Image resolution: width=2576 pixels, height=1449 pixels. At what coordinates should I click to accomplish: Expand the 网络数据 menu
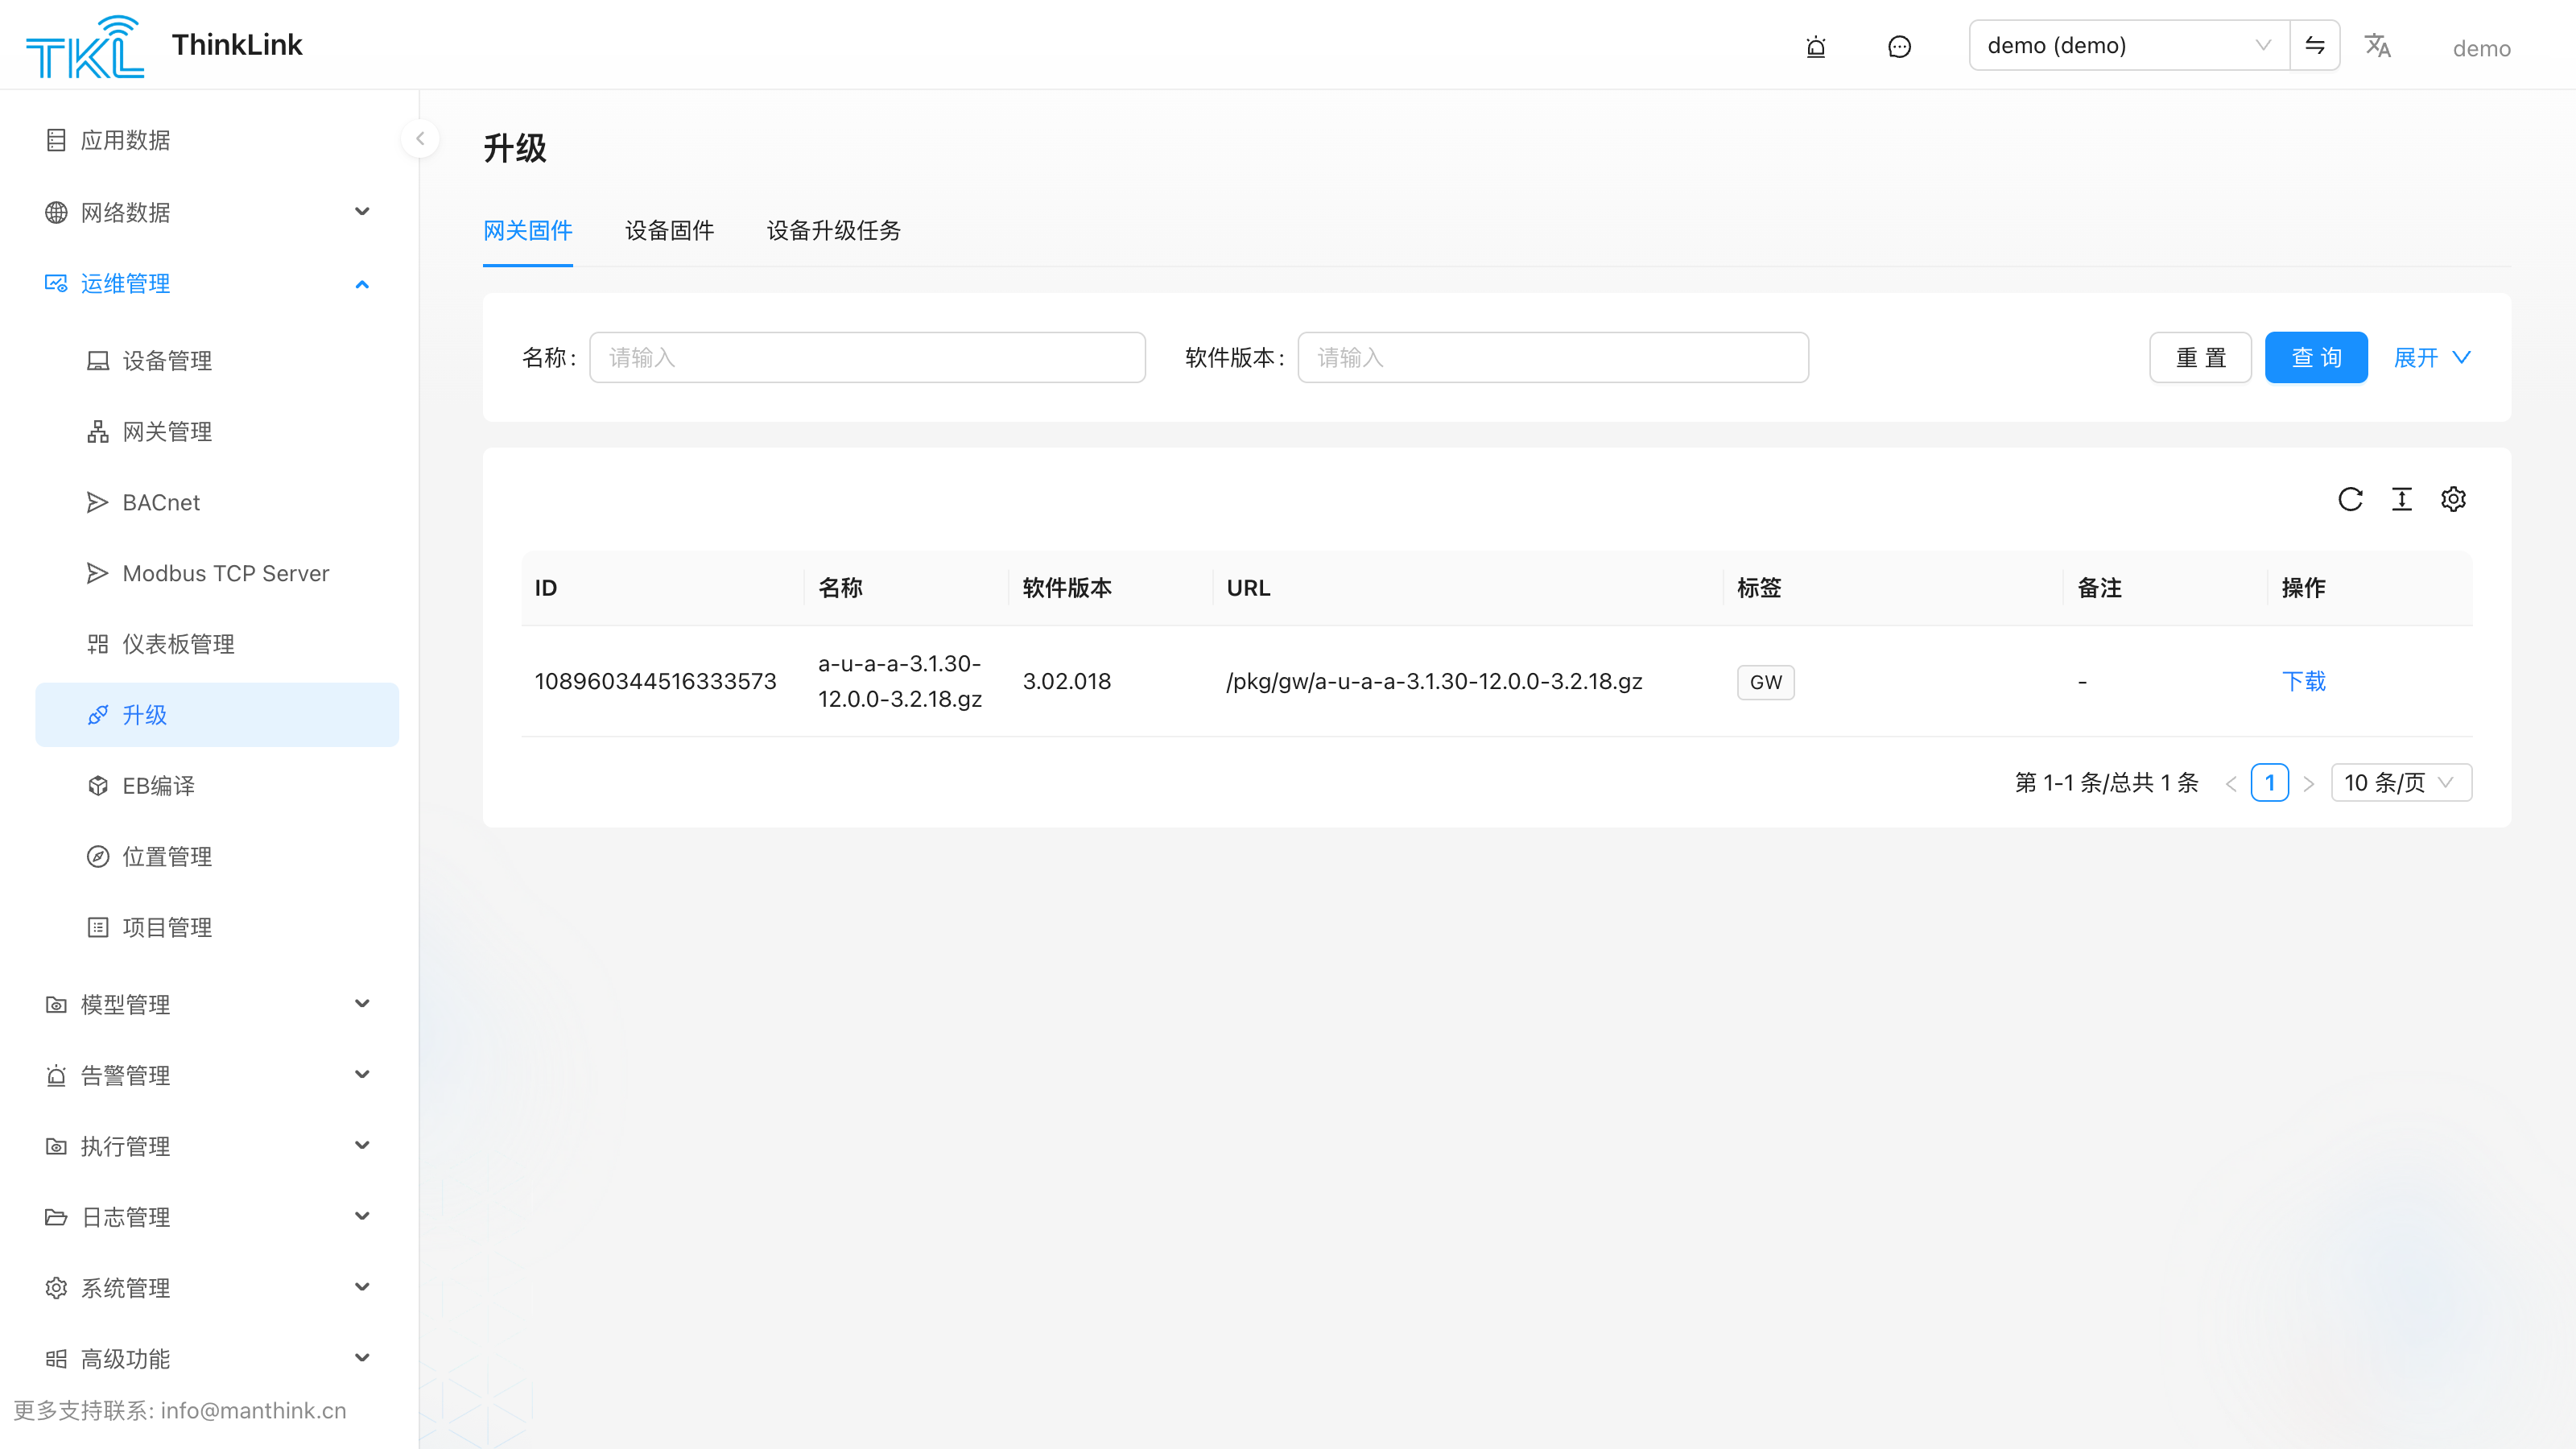tap(209, 212)
